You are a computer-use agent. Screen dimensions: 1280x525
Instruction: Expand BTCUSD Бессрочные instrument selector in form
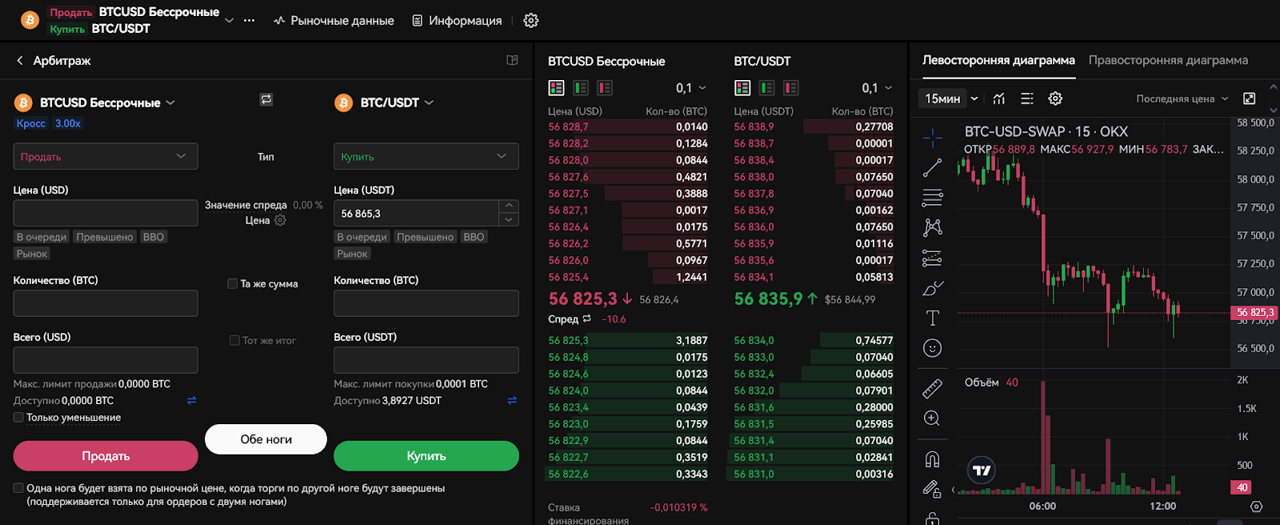170,102
